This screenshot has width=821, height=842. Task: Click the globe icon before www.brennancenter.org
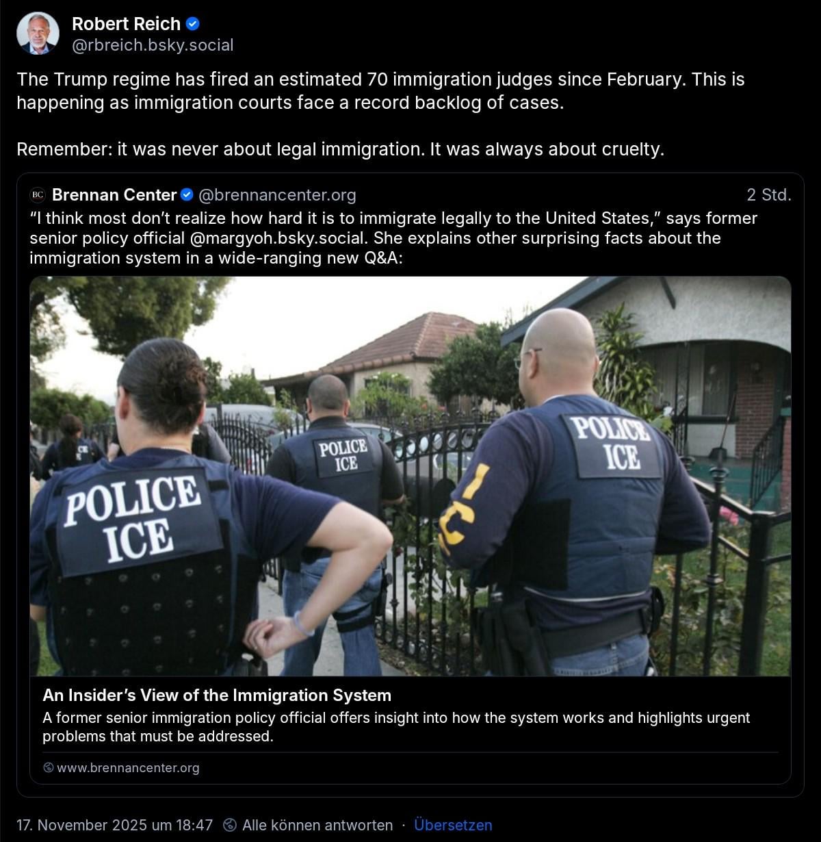(x=48, y=767)
